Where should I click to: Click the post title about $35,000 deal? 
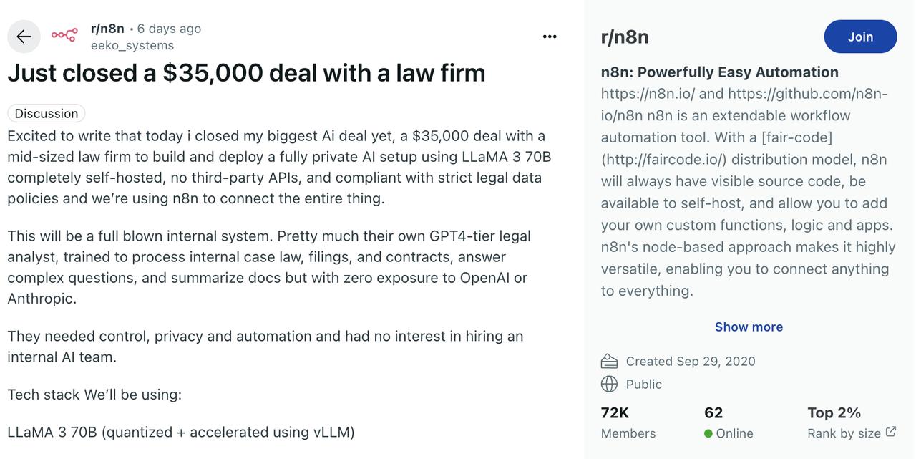pyautogui.click(x=246, y=73)
